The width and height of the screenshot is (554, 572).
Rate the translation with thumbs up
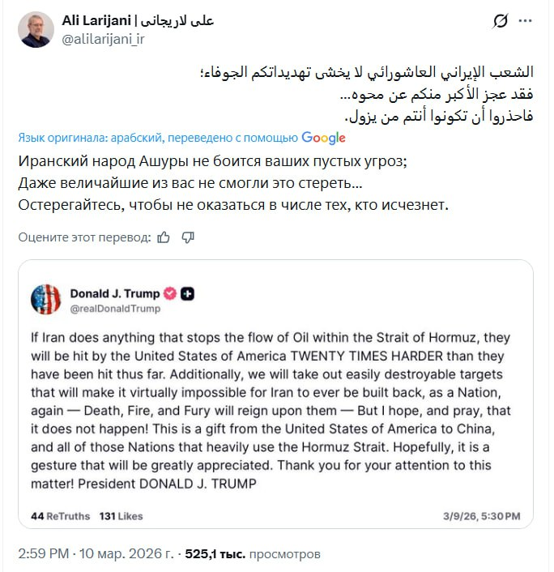point(164,237)
